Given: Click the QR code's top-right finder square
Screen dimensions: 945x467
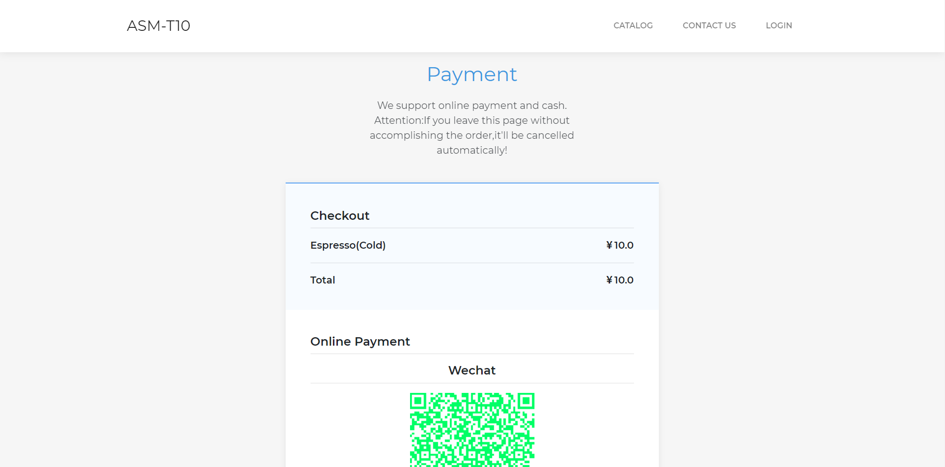Looking at the screenshot, I should coord(525,401).
